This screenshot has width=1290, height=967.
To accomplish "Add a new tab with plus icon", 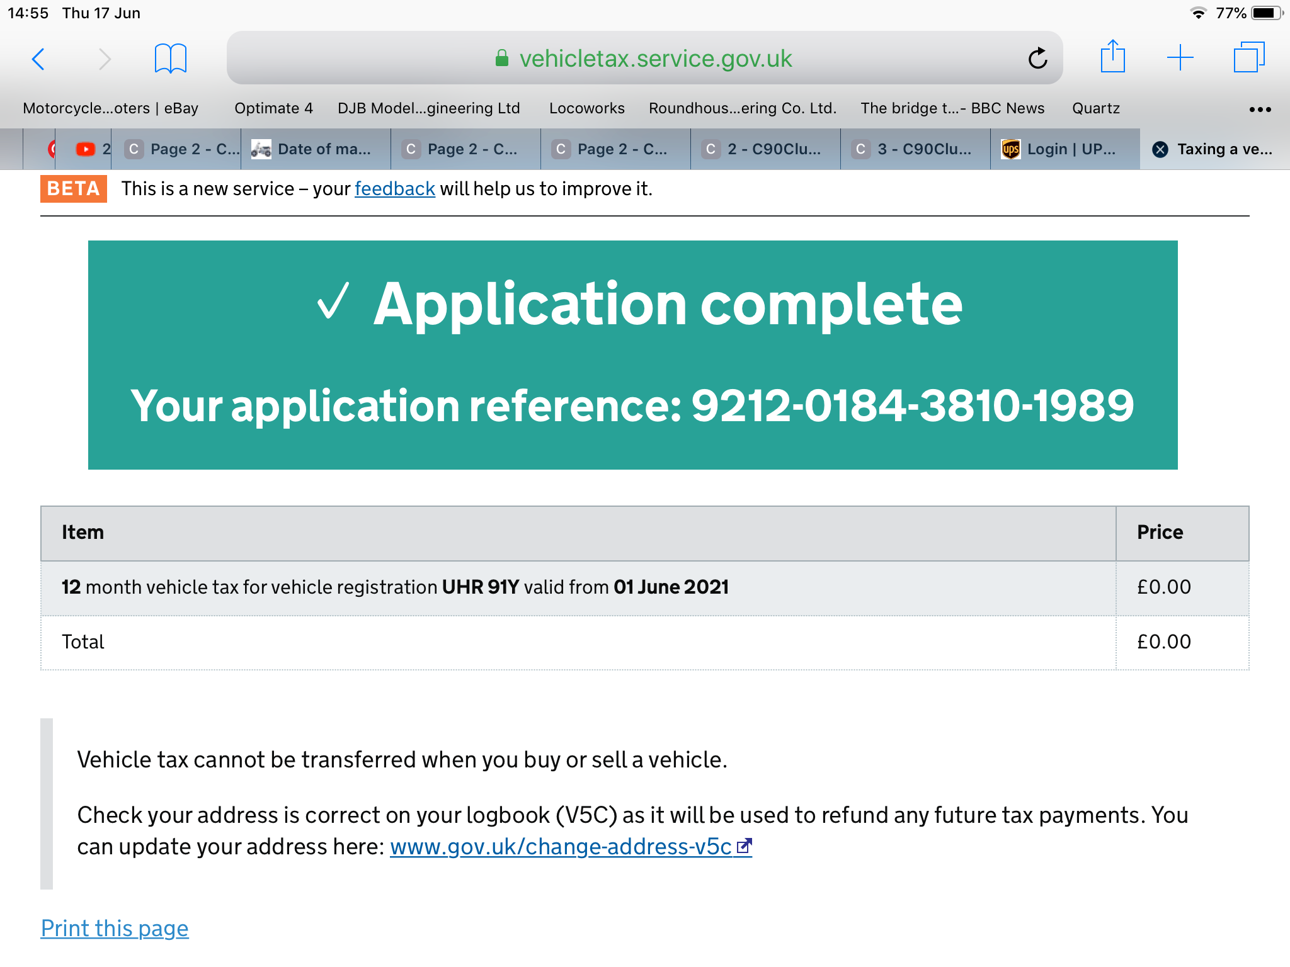I will point(1180,58).
